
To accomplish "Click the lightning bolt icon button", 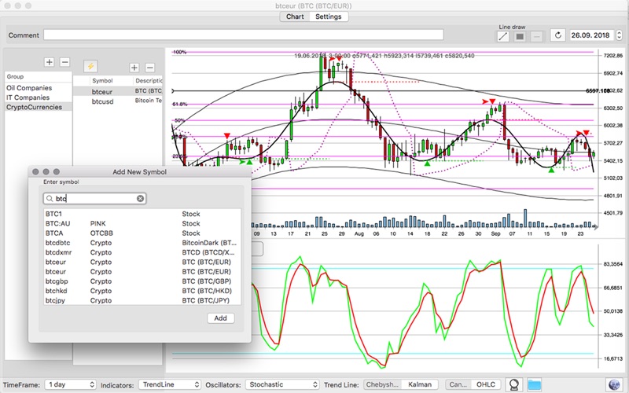I will (90, 66).
